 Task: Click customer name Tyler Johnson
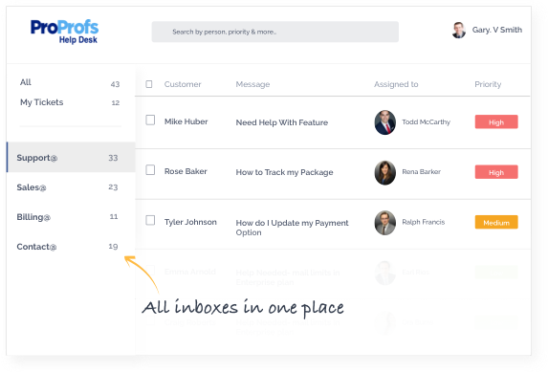[190, 222]
